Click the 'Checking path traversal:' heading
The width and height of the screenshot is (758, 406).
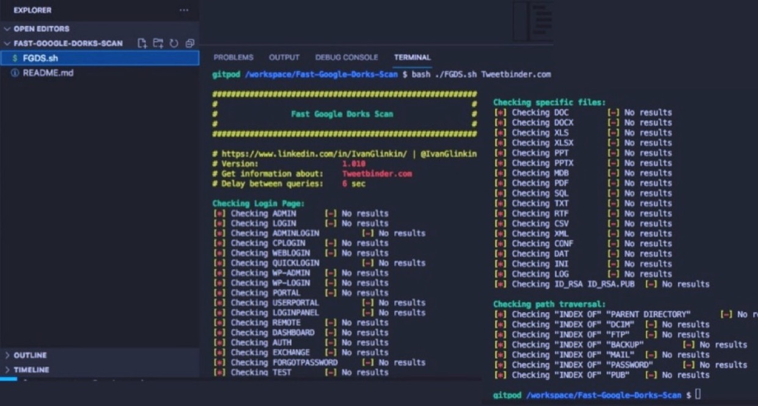tap(550, 304)
